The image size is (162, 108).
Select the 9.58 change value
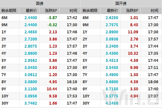pos(53,96)
